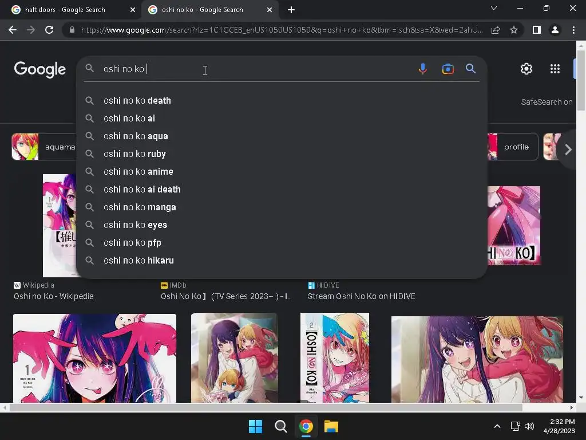The height and width of the screenshot is (440, 586).
Task: Open a new tab with plus button
Action: 291,10
